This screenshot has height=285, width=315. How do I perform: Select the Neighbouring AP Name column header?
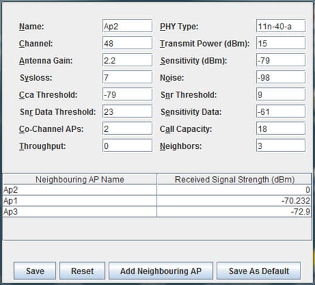pyautogui.click(x=80, y=179)
